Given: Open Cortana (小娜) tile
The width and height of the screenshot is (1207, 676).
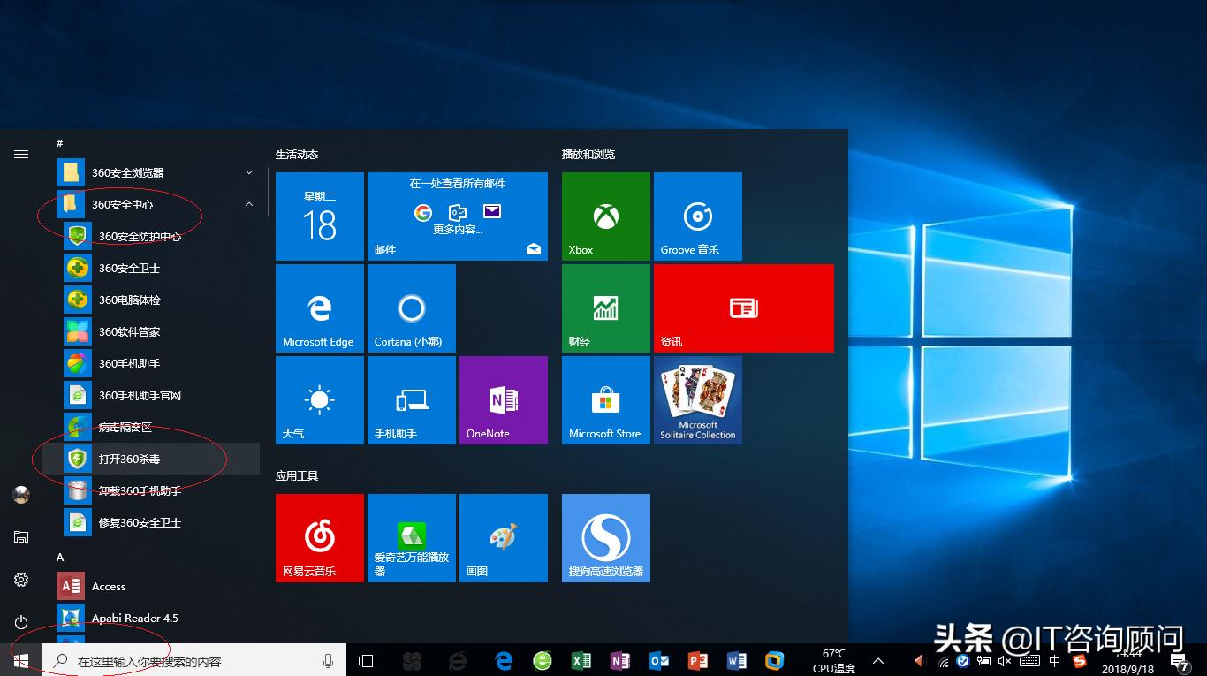Looking at the screenshot, I should point(411,308).
